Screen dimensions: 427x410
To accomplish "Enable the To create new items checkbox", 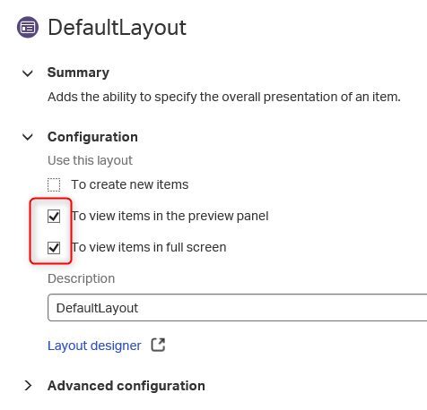I will (x=54, y=184).
